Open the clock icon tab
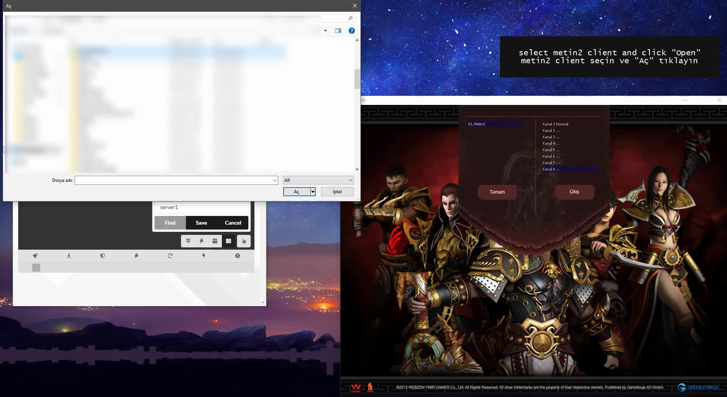Viewport: 727px width, 397px height. coord(237,256)
